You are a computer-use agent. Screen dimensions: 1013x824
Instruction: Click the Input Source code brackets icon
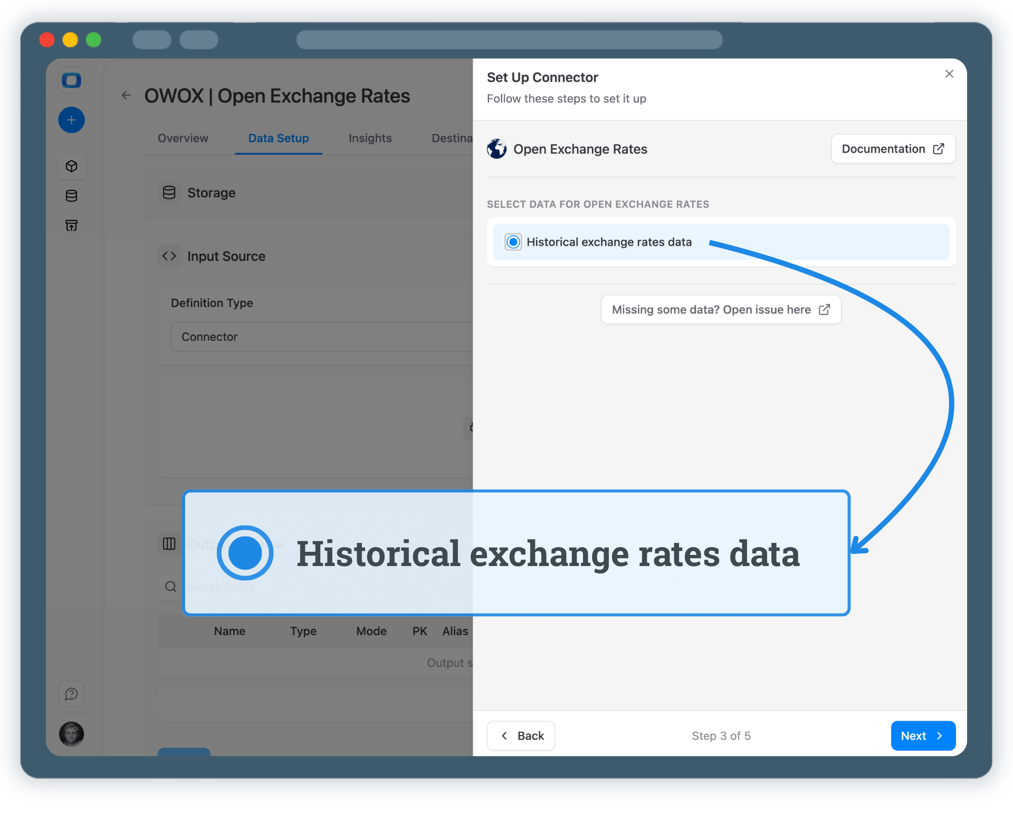pyautogui.click(x=169, y=256)
